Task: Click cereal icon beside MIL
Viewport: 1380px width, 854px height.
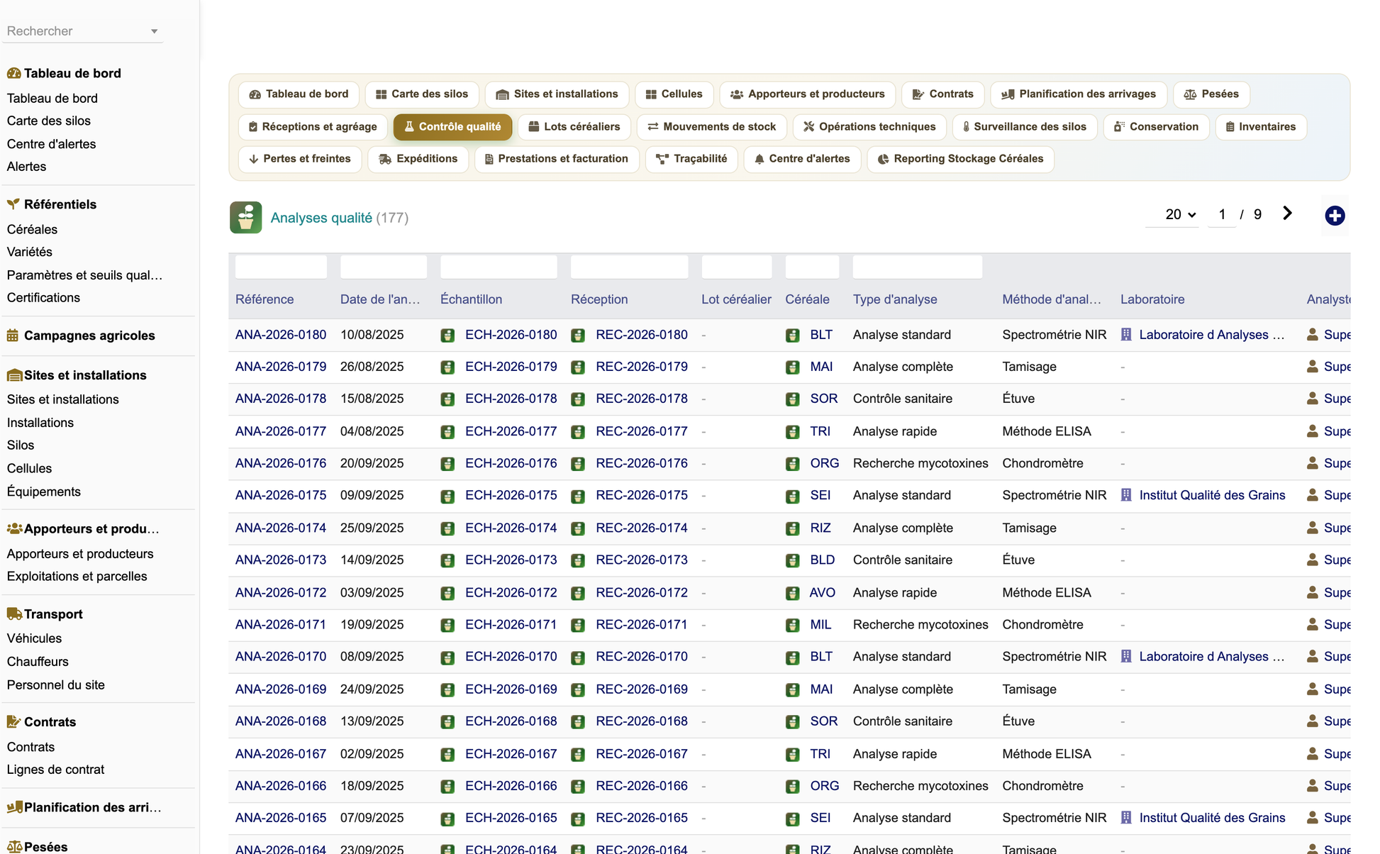Action: point(793,626)
